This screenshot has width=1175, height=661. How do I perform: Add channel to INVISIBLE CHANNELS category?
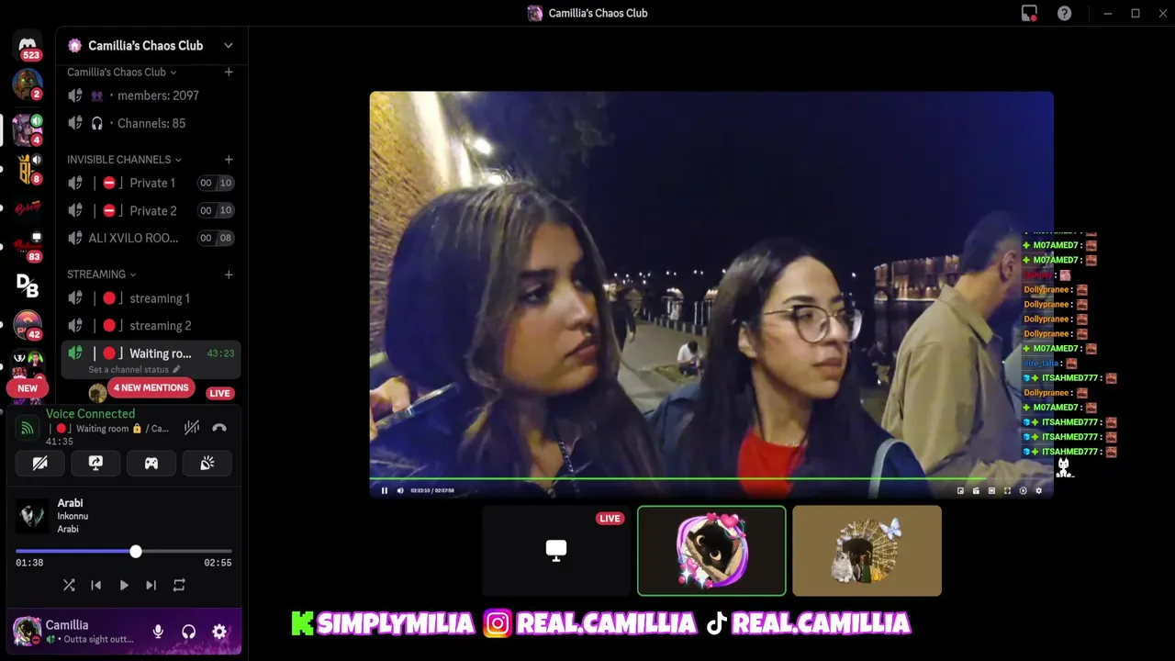229,160
